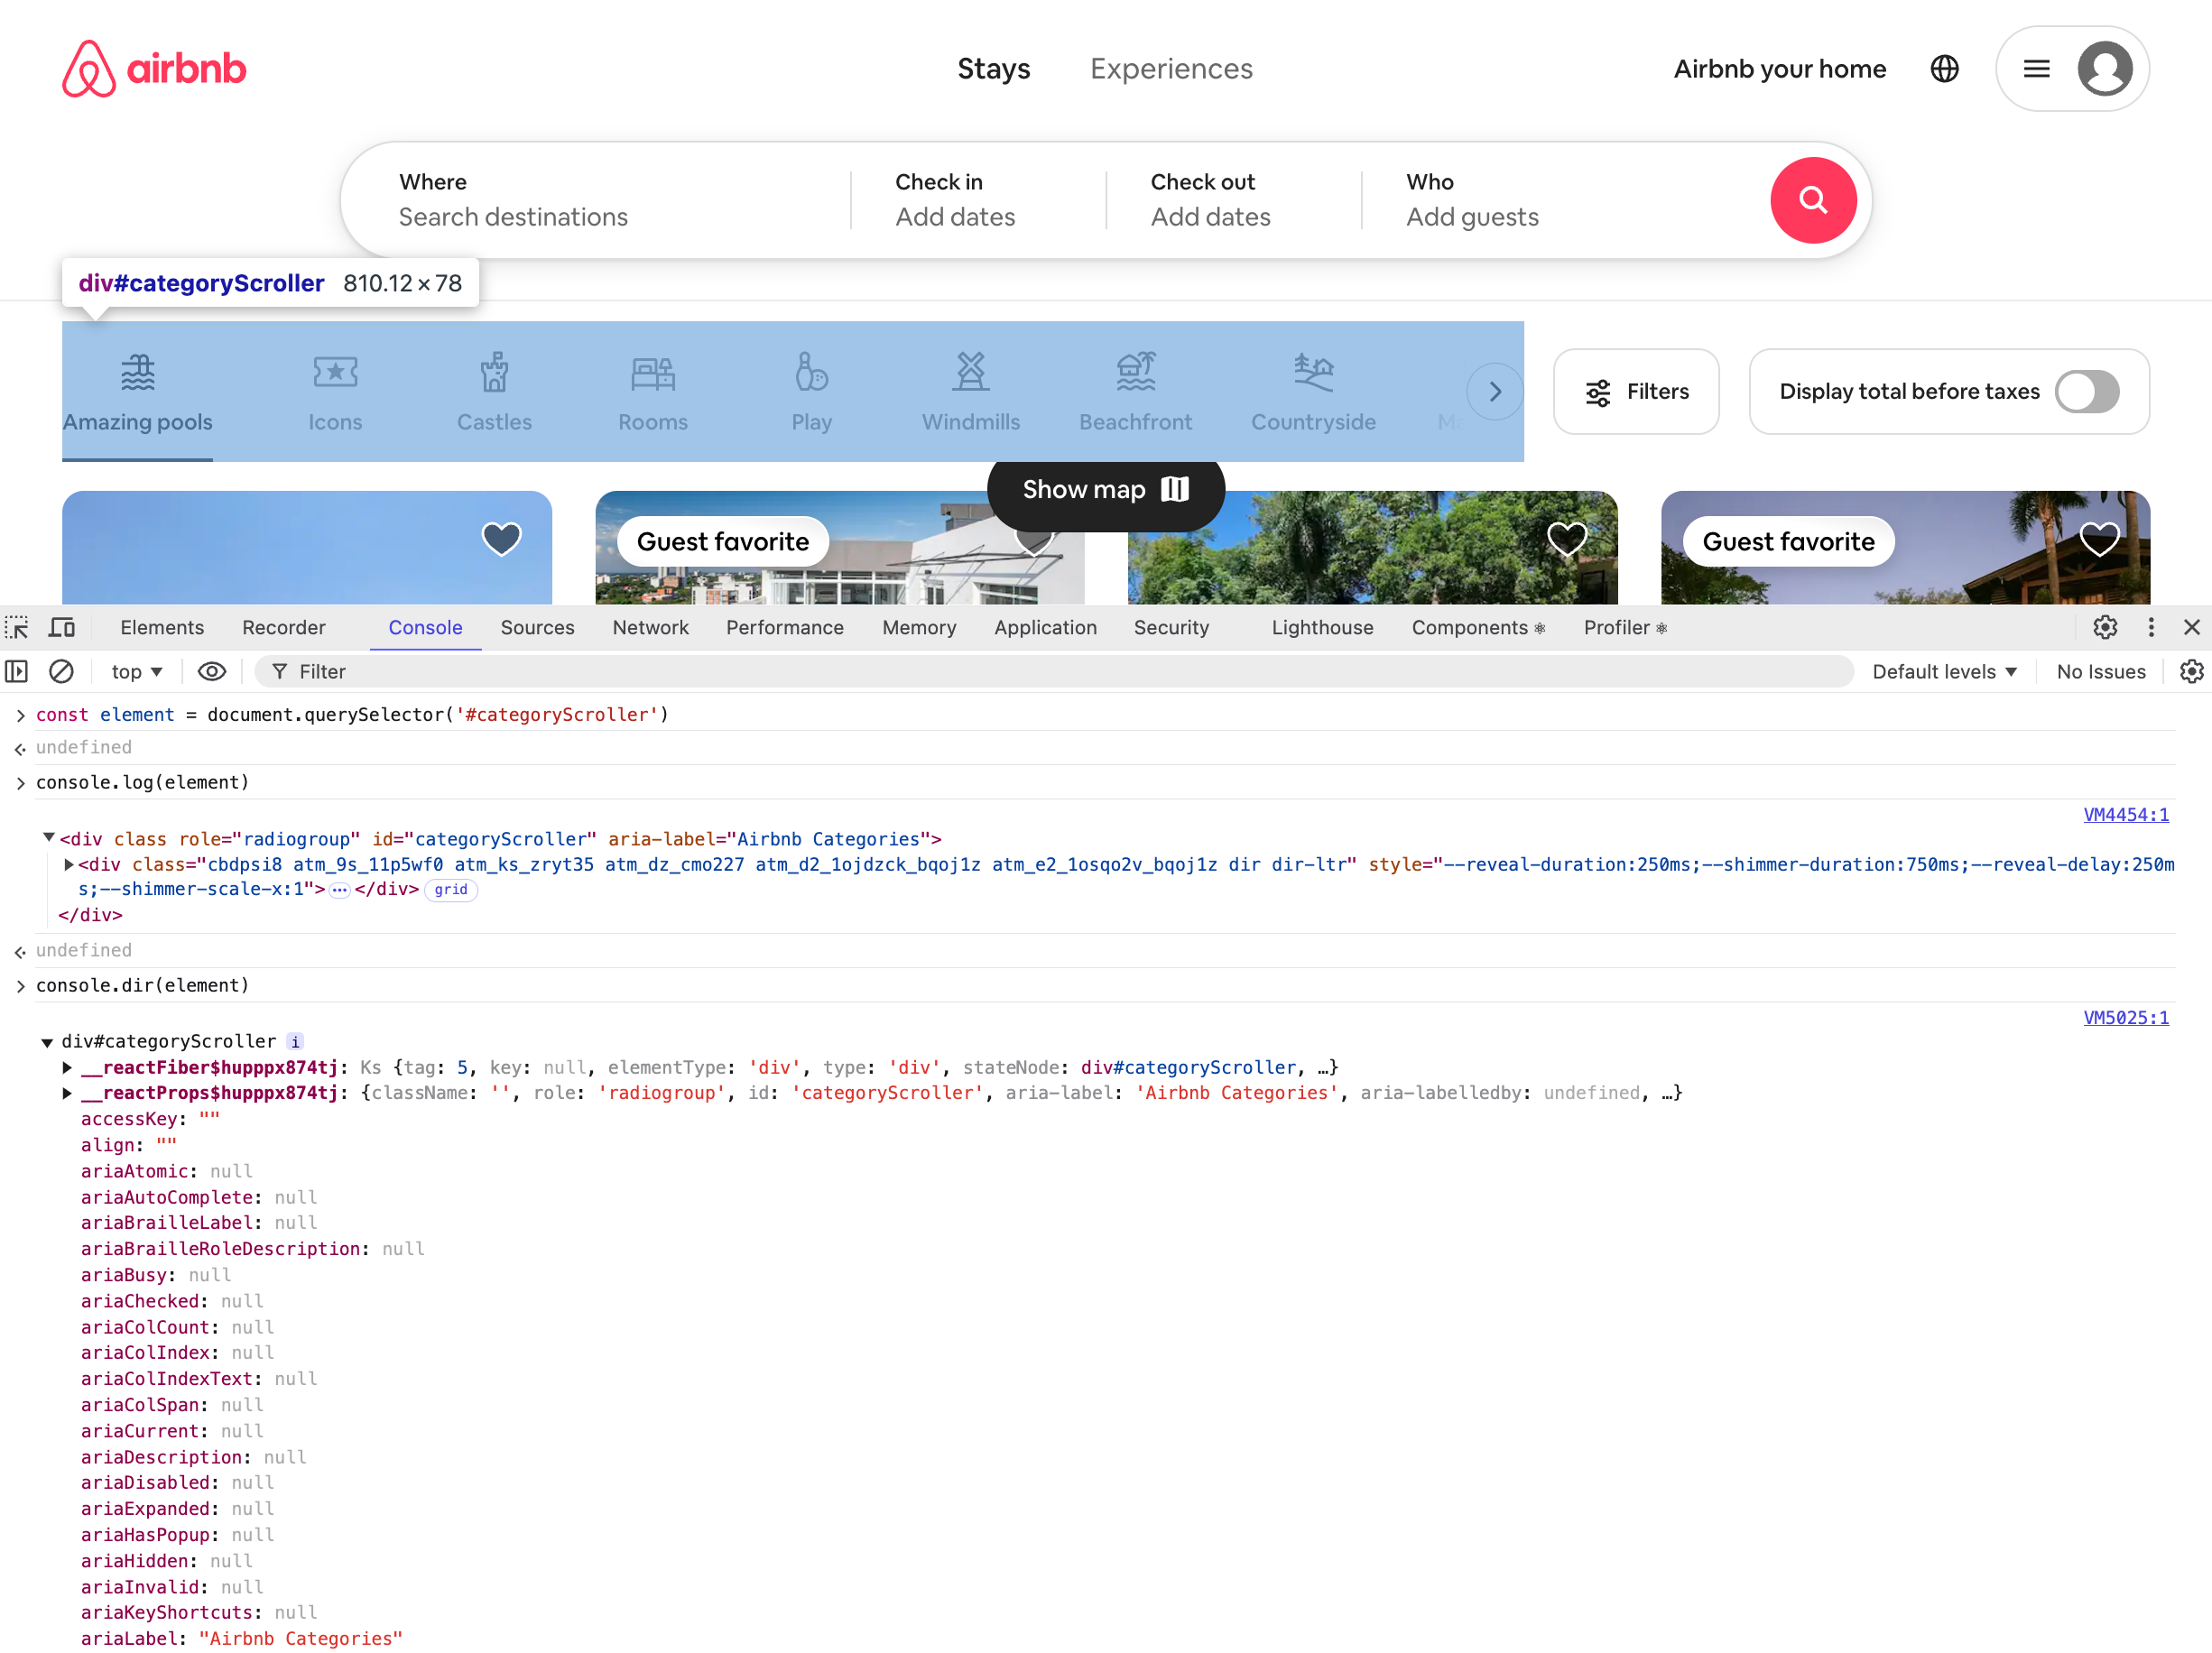The height and width of the screenshot is (1653, 2212).
Task: Collapse the div#categoryScroller object
Action: point(47,1041)
